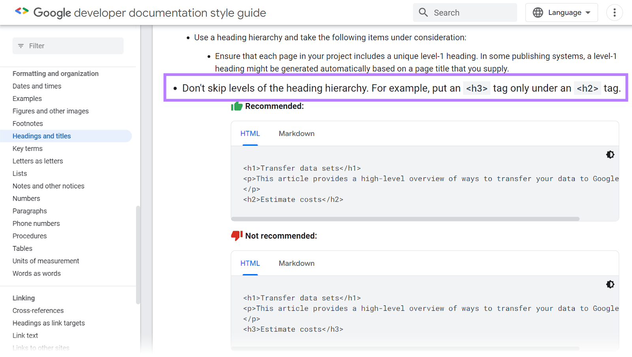
Task: Open Lists page in sidebar
Action: [20, 173]
